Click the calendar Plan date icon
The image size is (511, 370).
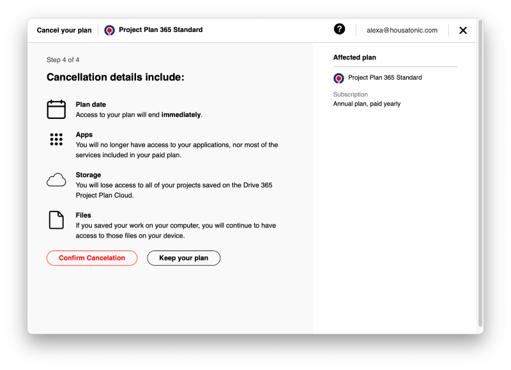56,109
